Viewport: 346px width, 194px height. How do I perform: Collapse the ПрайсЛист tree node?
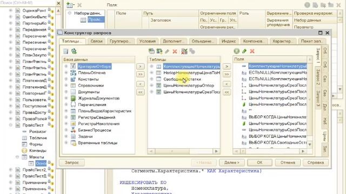point(11,125)
